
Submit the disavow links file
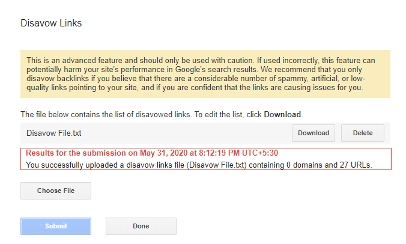click(x=56, y=226)
